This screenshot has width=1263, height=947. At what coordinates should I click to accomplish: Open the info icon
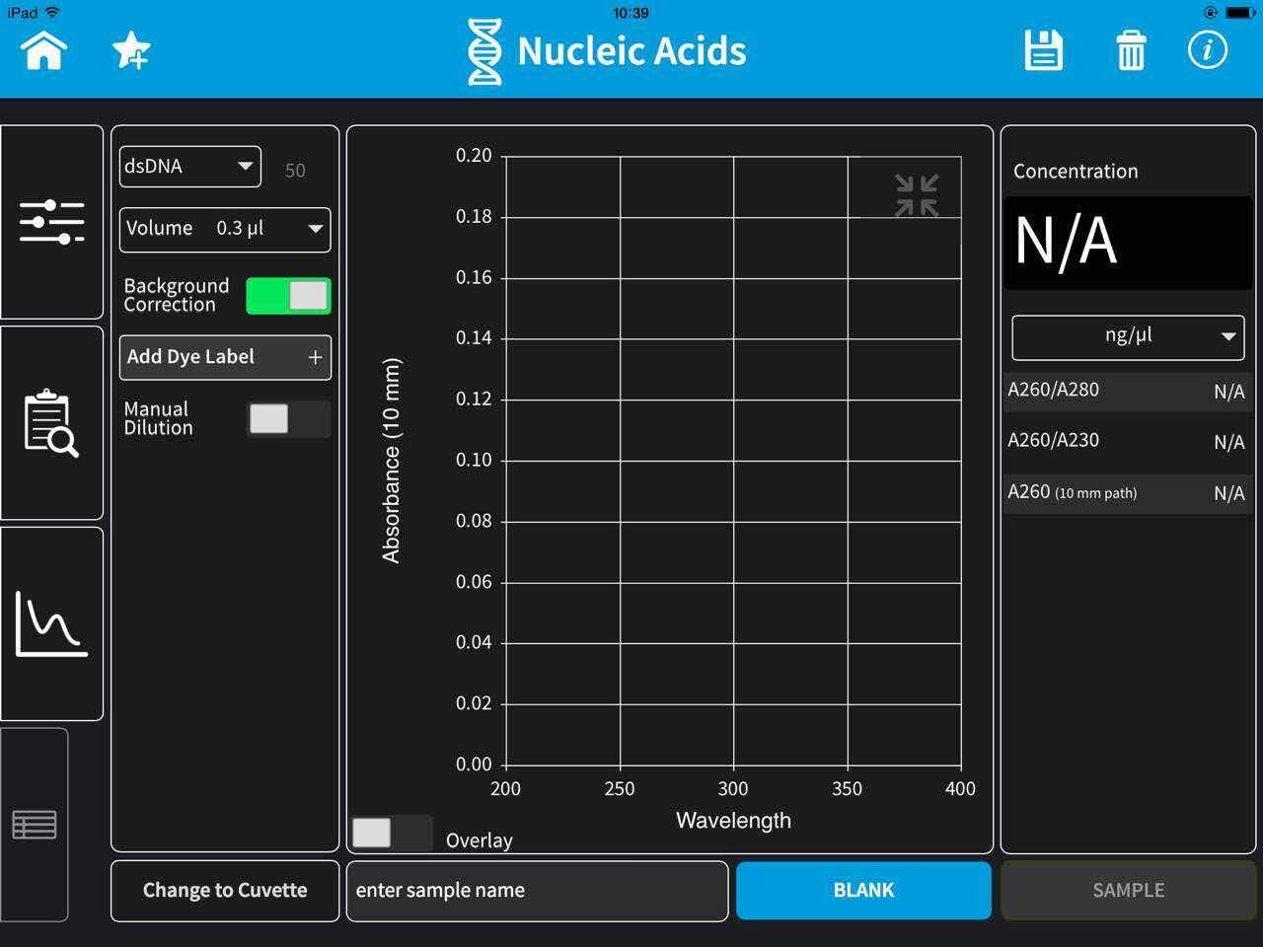[1207, 49]
